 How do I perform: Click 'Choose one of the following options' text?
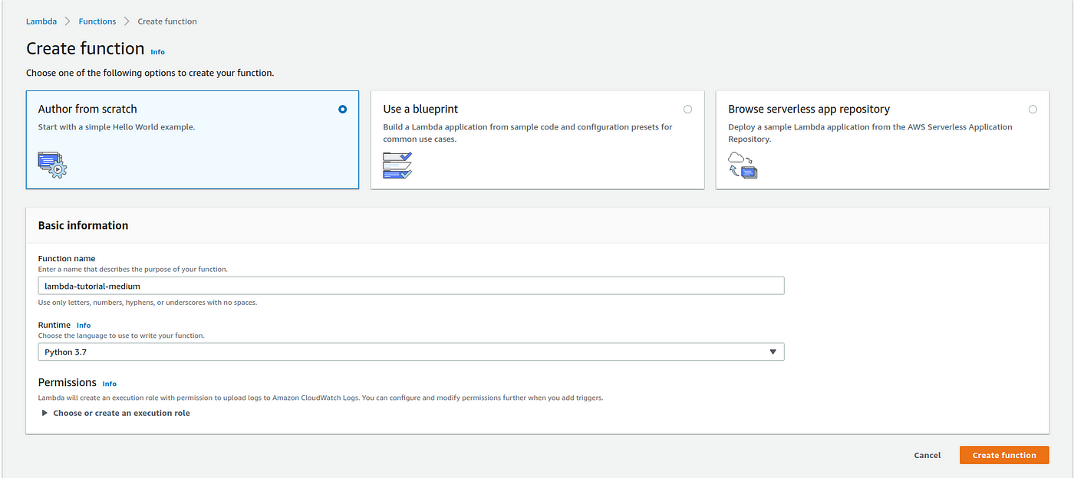150,74
